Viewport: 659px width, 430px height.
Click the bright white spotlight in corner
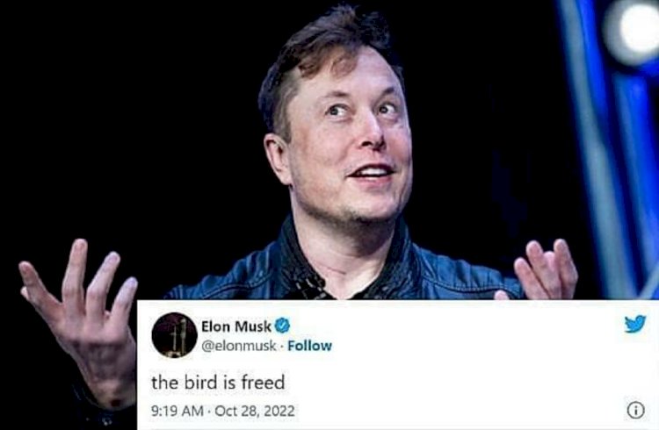tap(633, 30)
